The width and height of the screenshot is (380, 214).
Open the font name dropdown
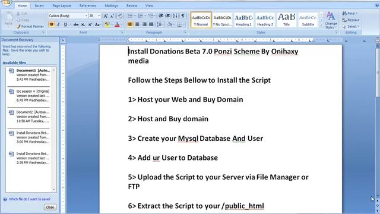click(x=86, y=16)
